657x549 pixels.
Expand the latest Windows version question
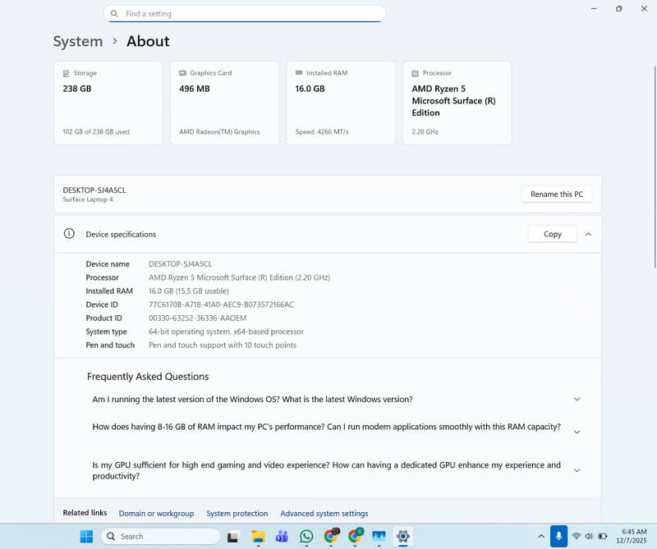(577, 400)
